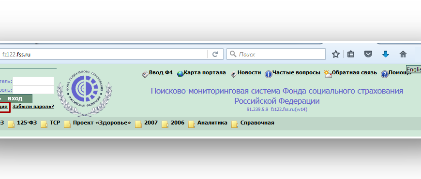This screenshot has height=179, width=421.
Task: Open the 2007 menu section
Action: click(151, 123)
